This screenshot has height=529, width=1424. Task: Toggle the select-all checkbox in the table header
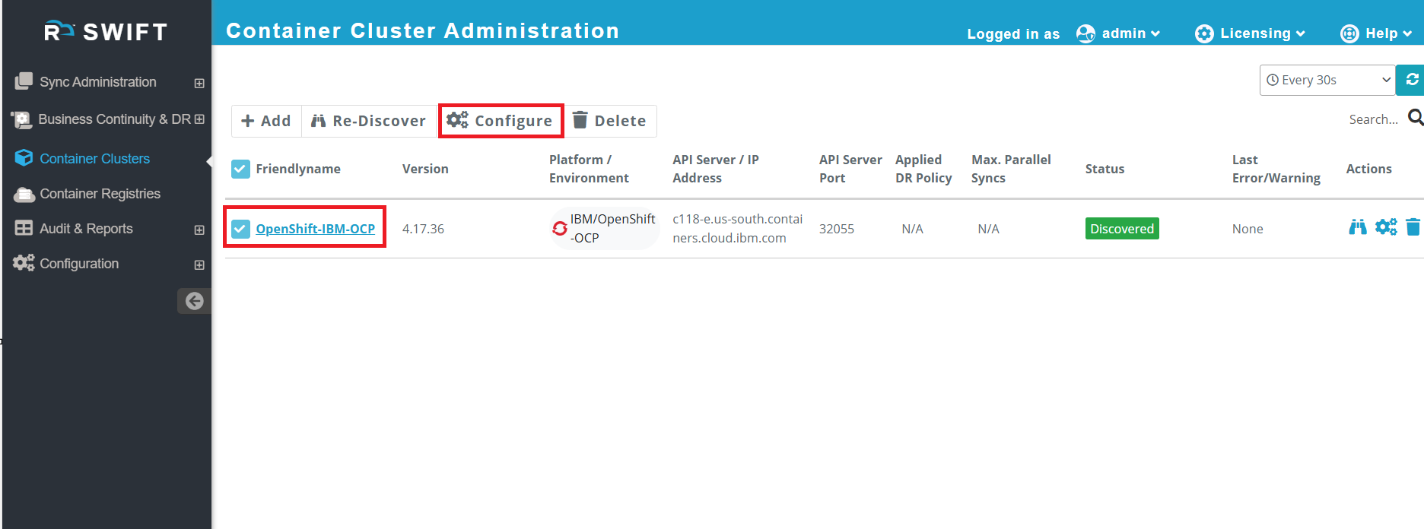click(x=240, y=169)
